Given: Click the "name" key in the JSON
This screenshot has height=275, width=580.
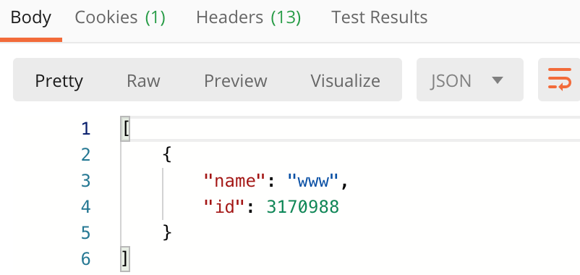Looking at the screenshot, I should point(236,181).
